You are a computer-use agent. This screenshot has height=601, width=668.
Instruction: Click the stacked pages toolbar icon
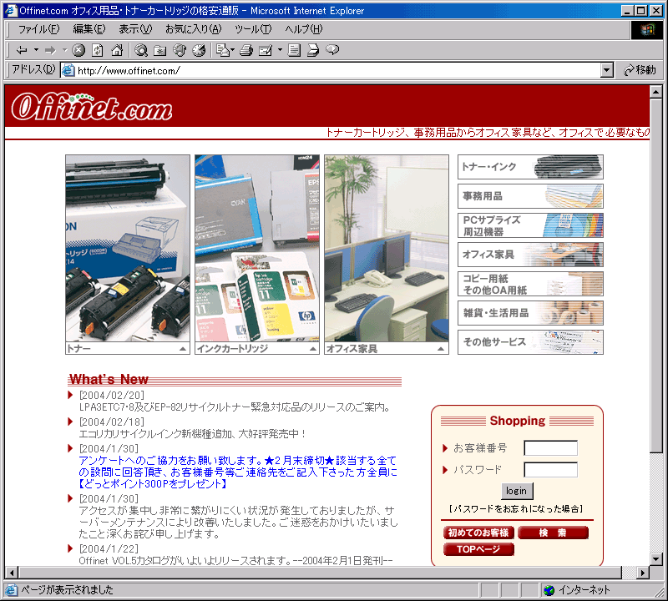pos(313,50)
